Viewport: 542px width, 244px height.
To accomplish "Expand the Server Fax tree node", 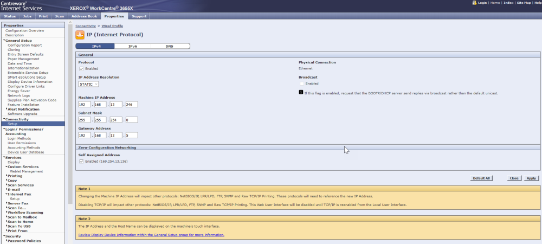I will 7,203.
